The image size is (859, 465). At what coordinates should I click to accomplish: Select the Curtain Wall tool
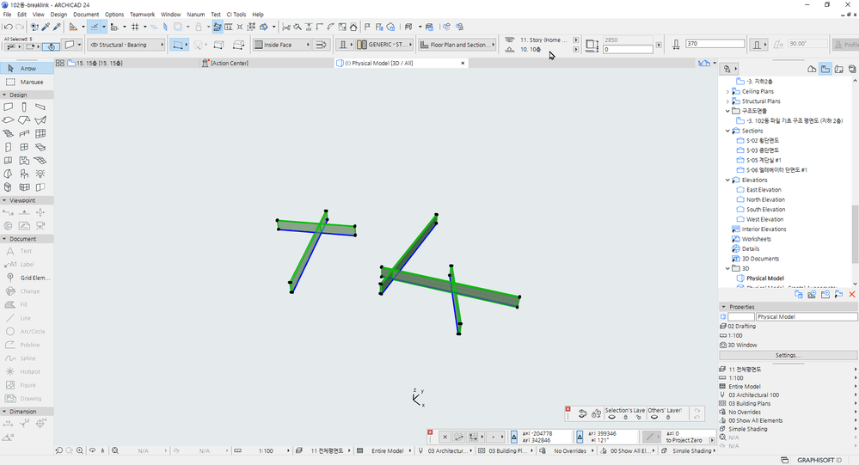point(40,133)
